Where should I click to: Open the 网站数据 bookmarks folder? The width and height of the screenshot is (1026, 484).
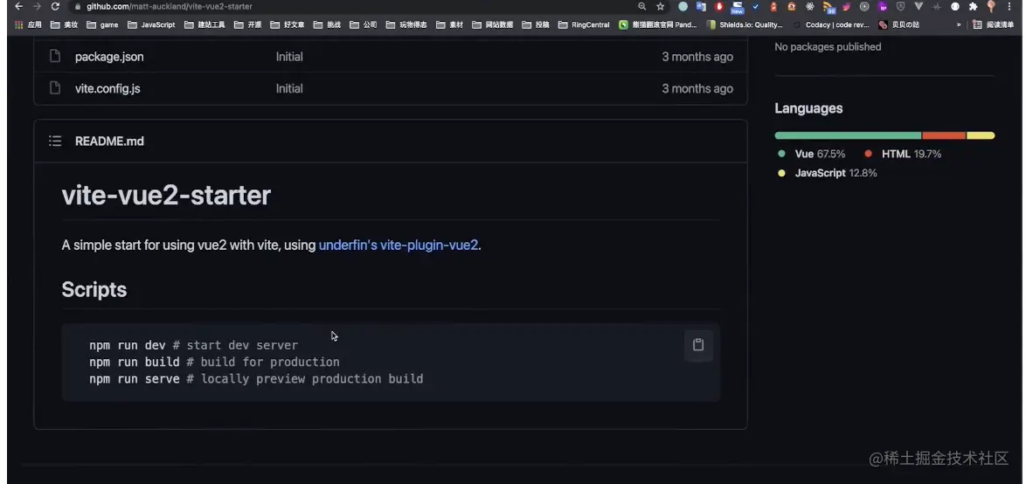point(493,24)
